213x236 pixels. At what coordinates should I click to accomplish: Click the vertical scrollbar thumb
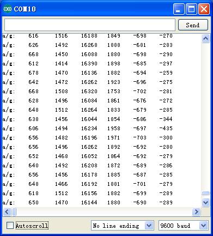(x=205, y=193)
